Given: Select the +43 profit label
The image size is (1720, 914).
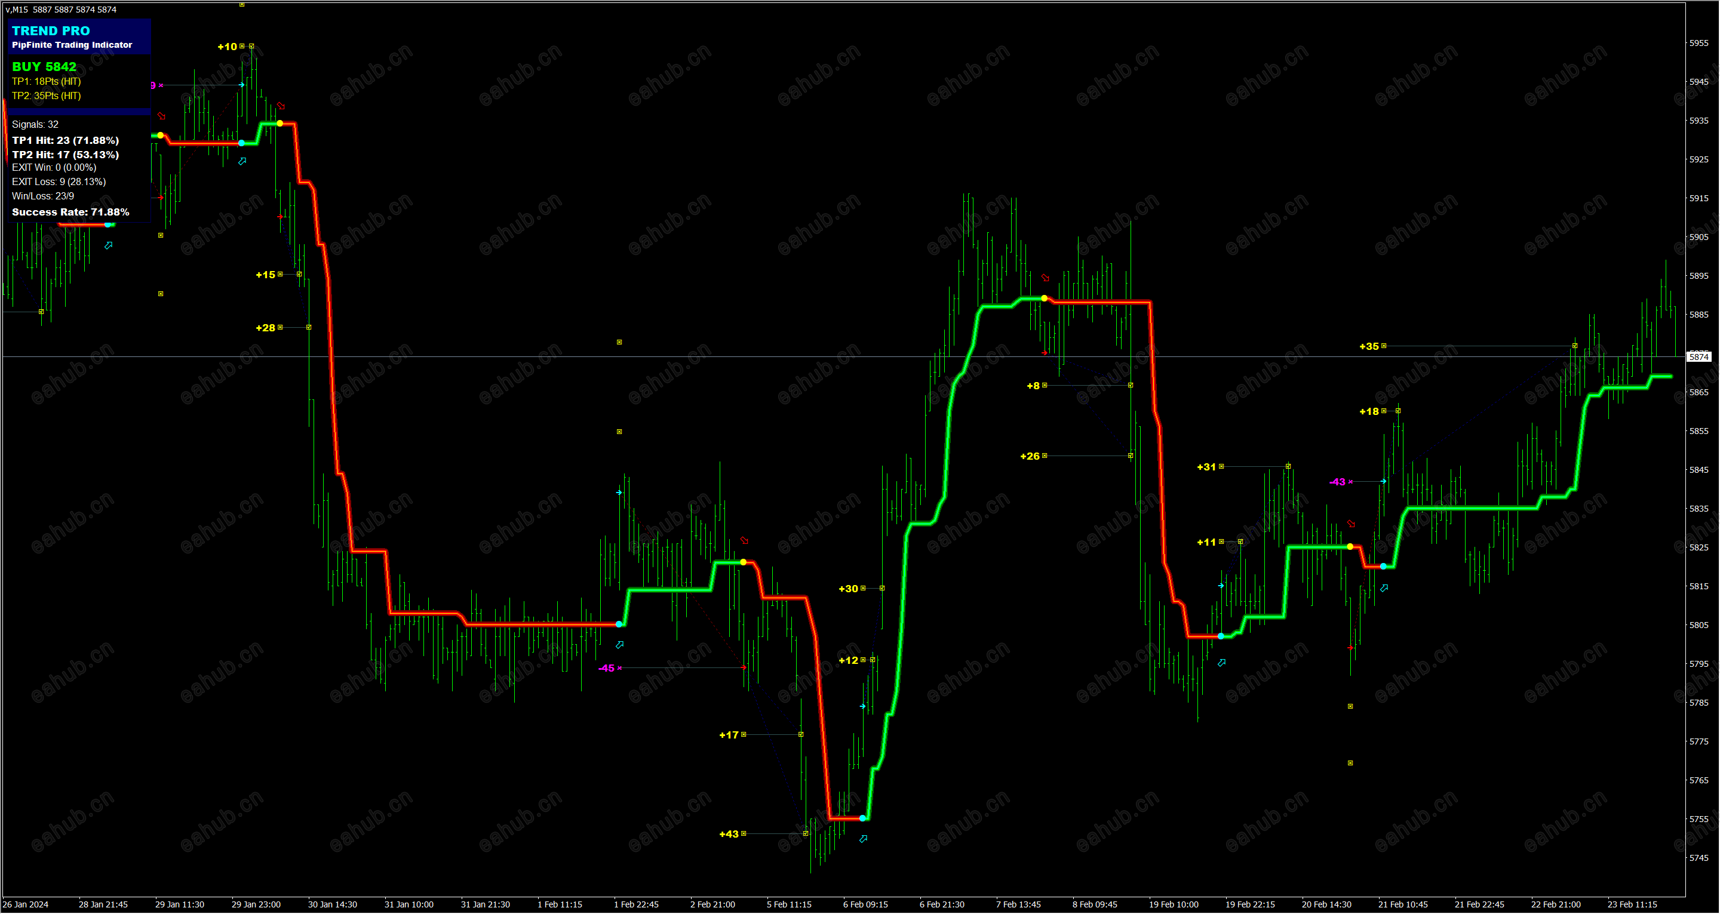Looking at the screenshot, I should click(729, 835).
